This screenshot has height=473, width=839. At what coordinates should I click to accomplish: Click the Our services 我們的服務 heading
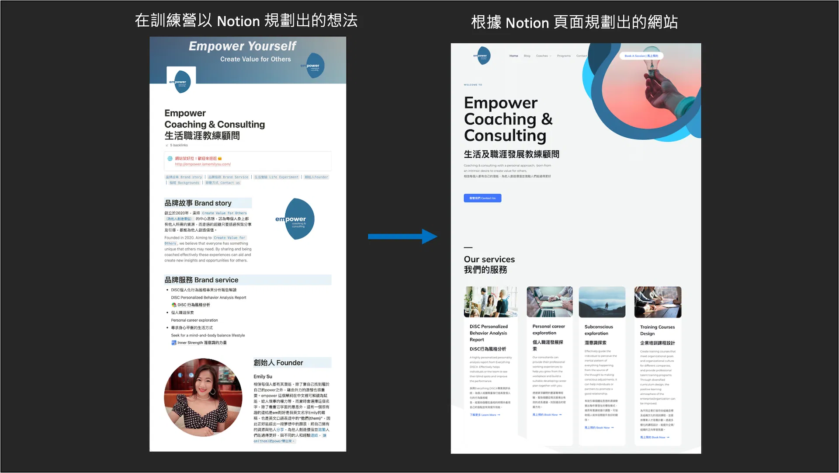point(489,264)
